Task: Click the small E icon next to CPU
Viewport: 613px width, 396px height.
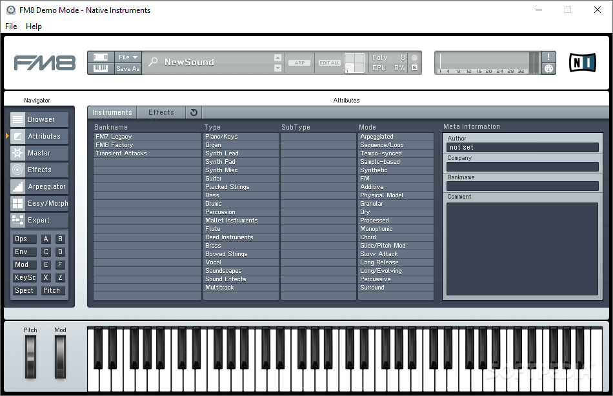Action: click(x=414, y=68)
